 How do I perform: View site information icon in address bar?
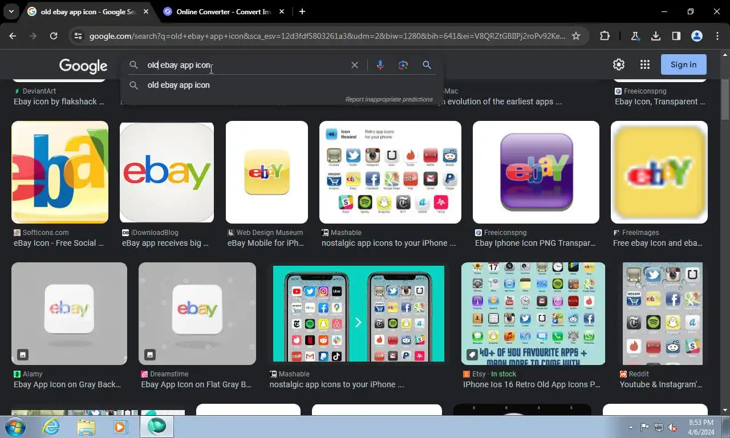tap(78, 36)
